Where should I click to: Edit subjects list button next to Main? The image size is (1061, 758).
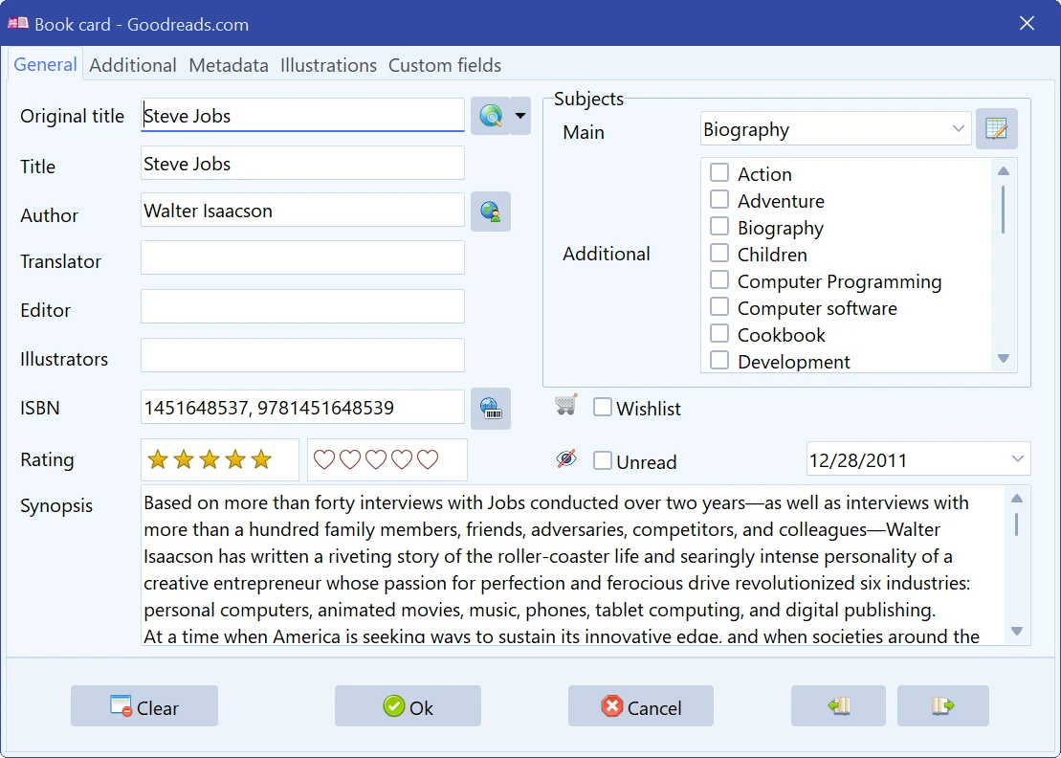coord(996,128)
